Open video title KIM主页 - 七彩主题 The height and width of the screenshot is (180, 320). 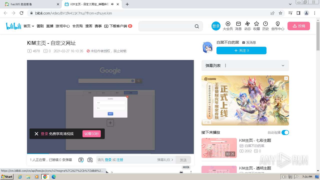pyautogui.click(x=255, y=140)
